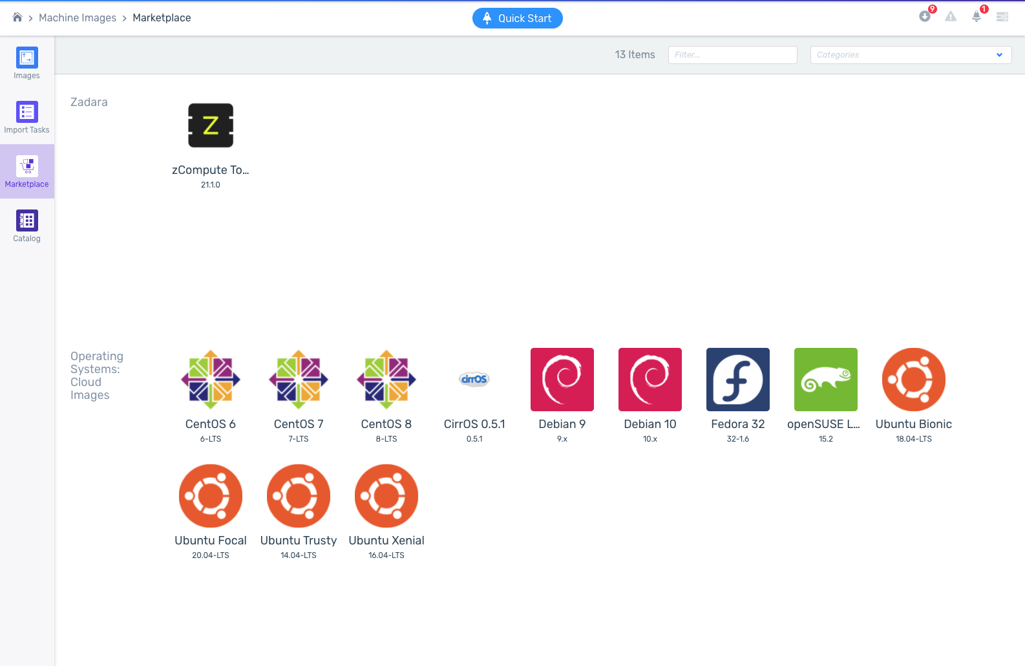Open downloads icon with badge 9

click(925, 17)
